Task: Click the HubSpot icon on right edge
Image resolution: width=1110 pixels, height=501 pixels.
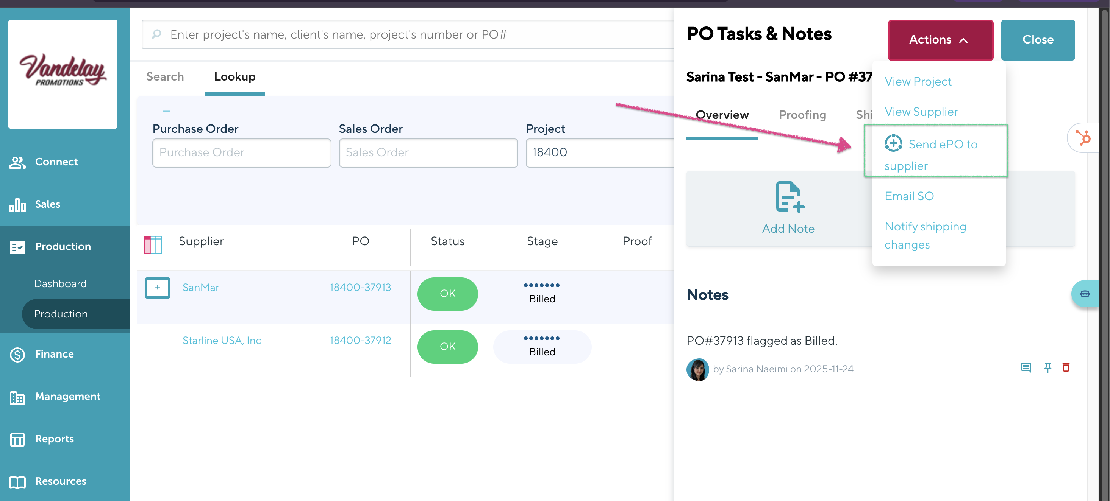Action: (1083, 138)
